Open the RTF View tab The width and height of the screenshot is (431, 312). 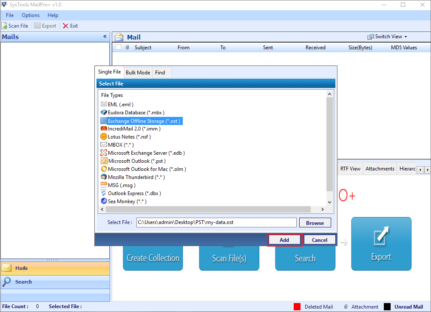click(350, 169)
